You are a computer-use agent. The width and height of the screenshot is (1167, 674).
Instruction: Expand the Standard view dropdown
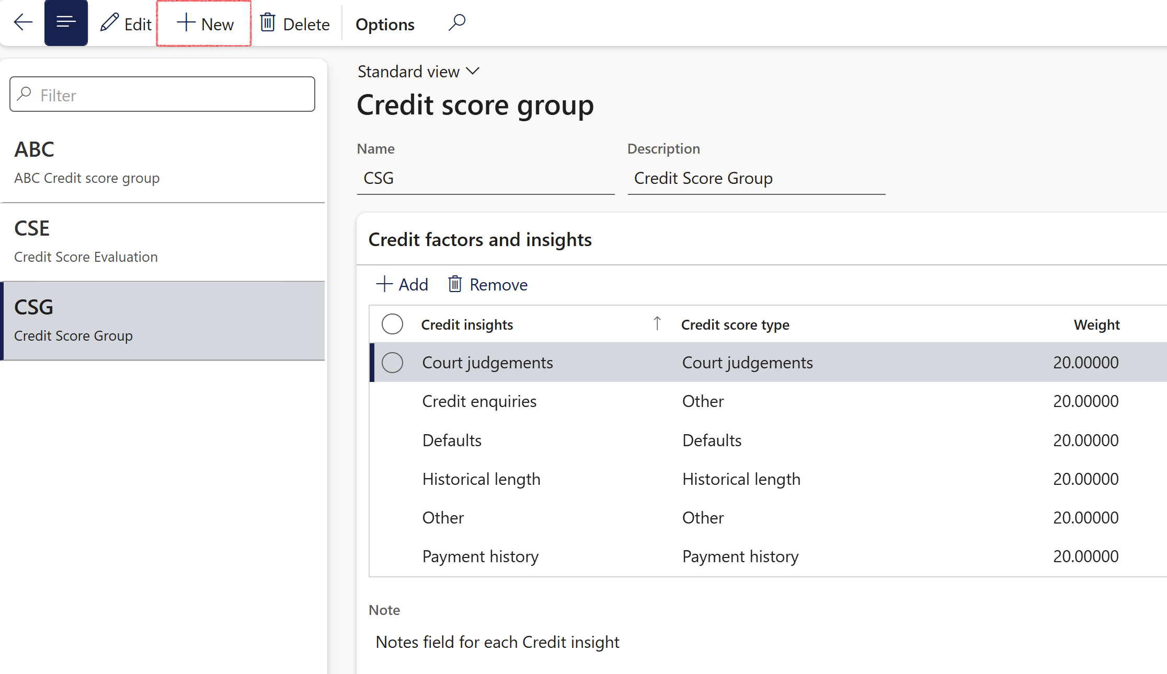[418, 72]
